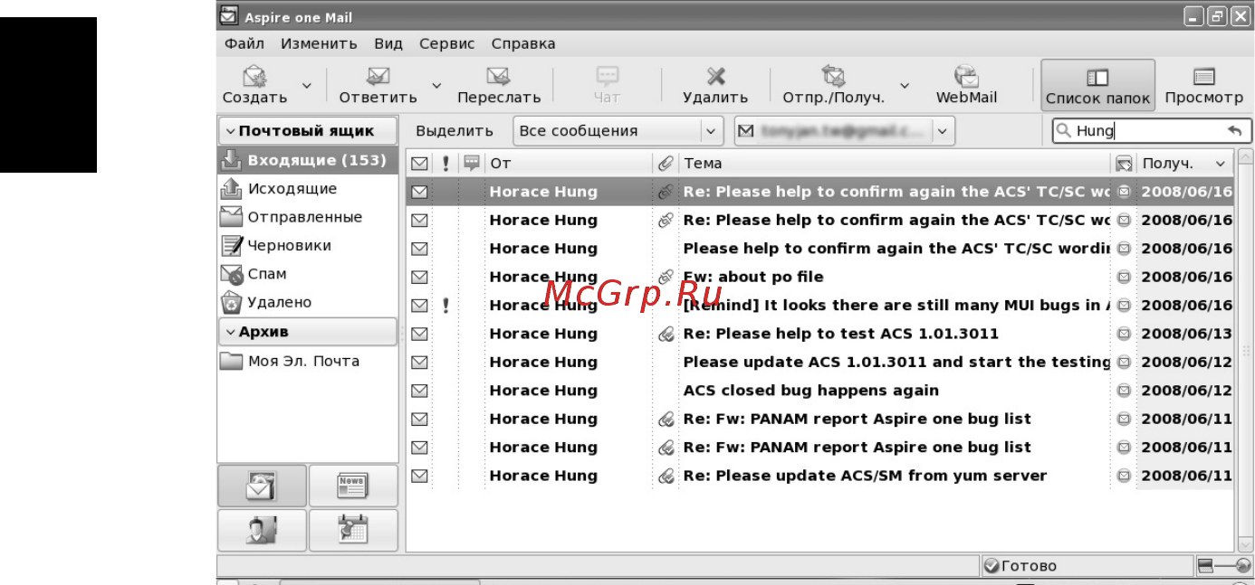Open 'Re: Please update ACS/SM from yum server'
This screenshot has width=1255, height=585.
865,476
